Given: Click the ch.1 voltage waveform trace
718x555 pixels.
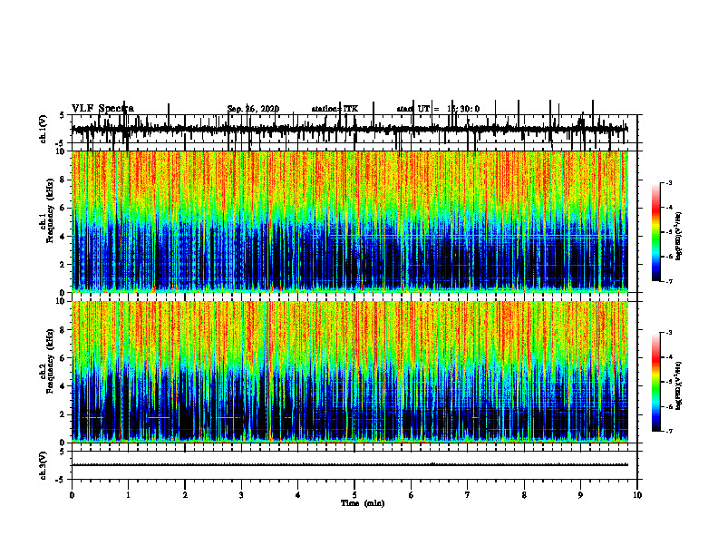Looking at the screenshot, I should tap(350, 129).
